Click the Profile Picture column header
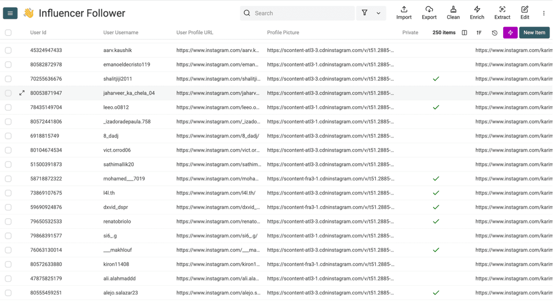553x303 pixels. point(283,33)
